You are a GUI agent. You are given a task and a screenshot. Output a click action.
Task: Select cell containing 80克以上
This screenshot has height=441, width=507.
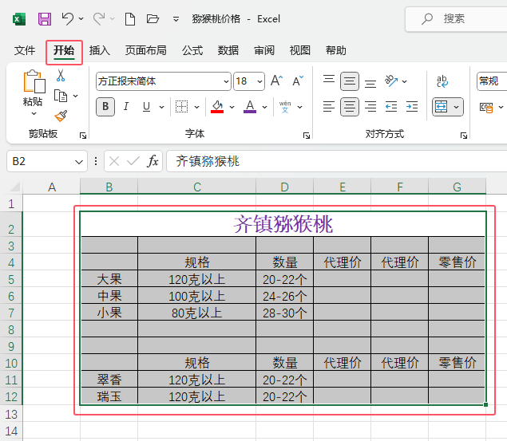tap(196, 313)
